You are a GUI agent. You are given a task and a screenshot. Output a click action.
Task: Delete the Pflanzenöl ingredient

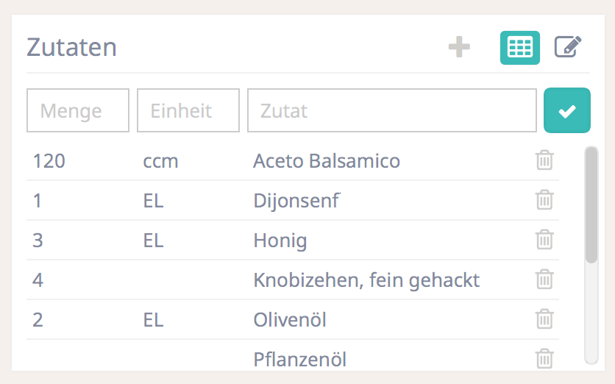(x=544, y=359)
